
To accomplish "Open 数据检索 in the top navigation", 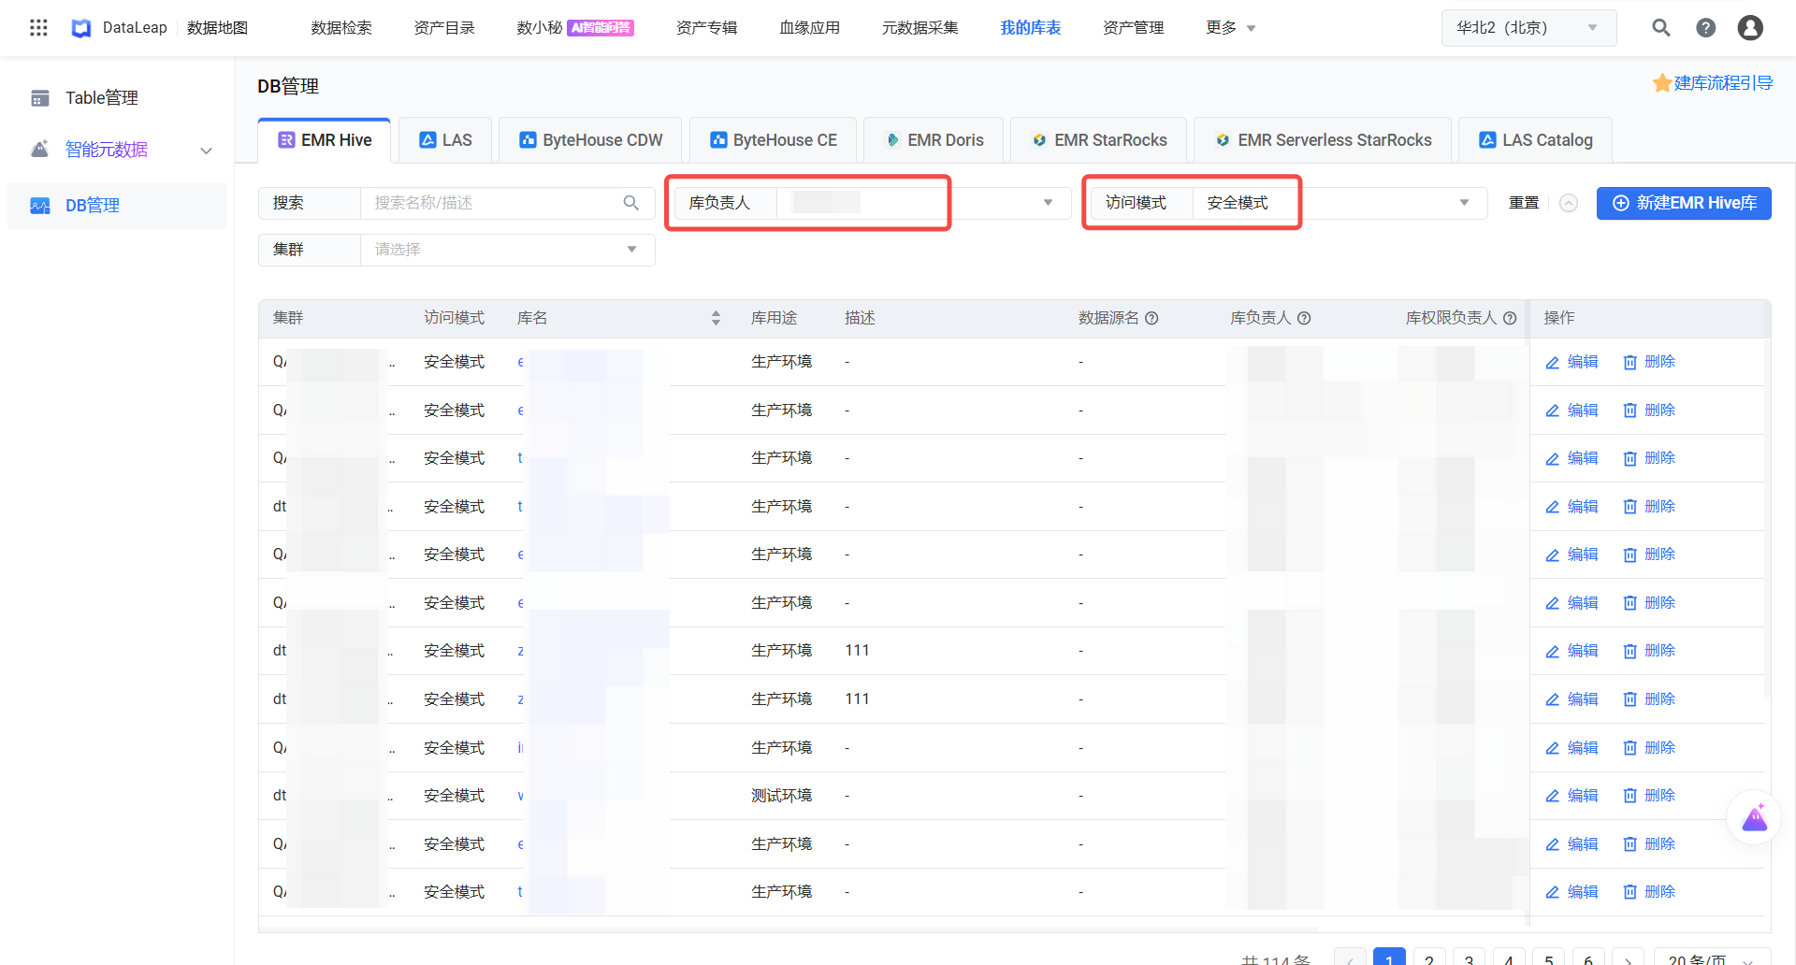I will click(341, 28).
